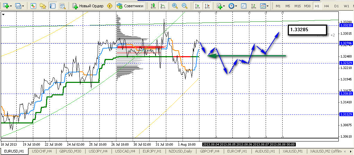Open the small triangle menu at chart top-left
The image size is (354, 155).
[3, 15]
